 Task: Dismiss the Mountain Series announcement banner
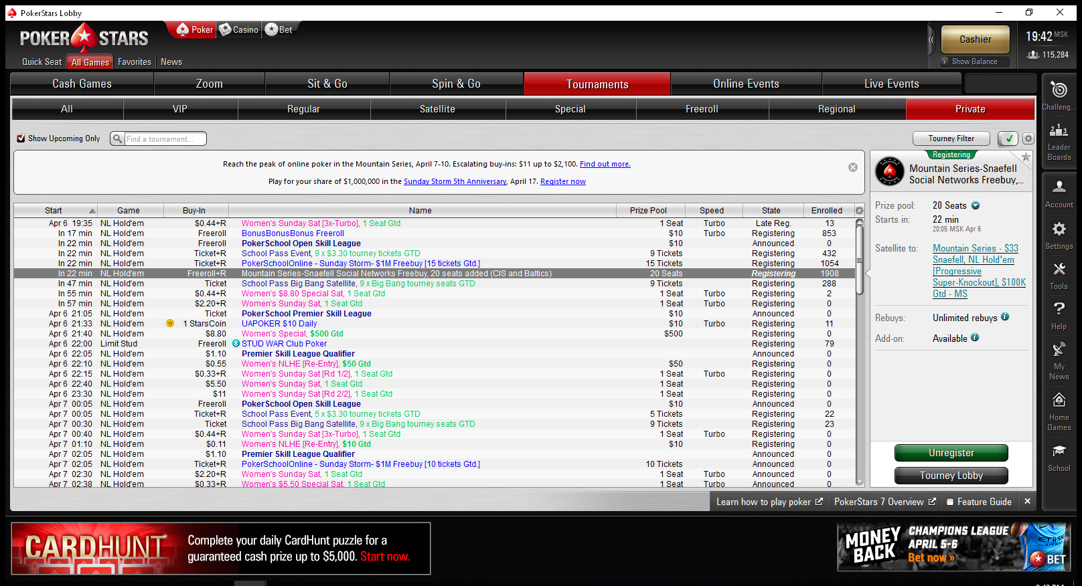click(x=852, y=167)
